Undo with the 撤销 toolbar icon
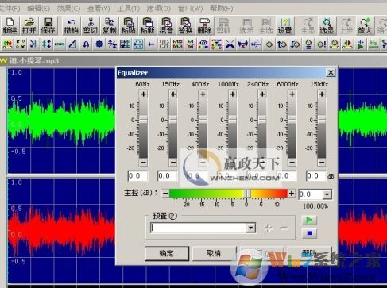The height and width of the screenshot is (288, 387). tap(71, 26)
